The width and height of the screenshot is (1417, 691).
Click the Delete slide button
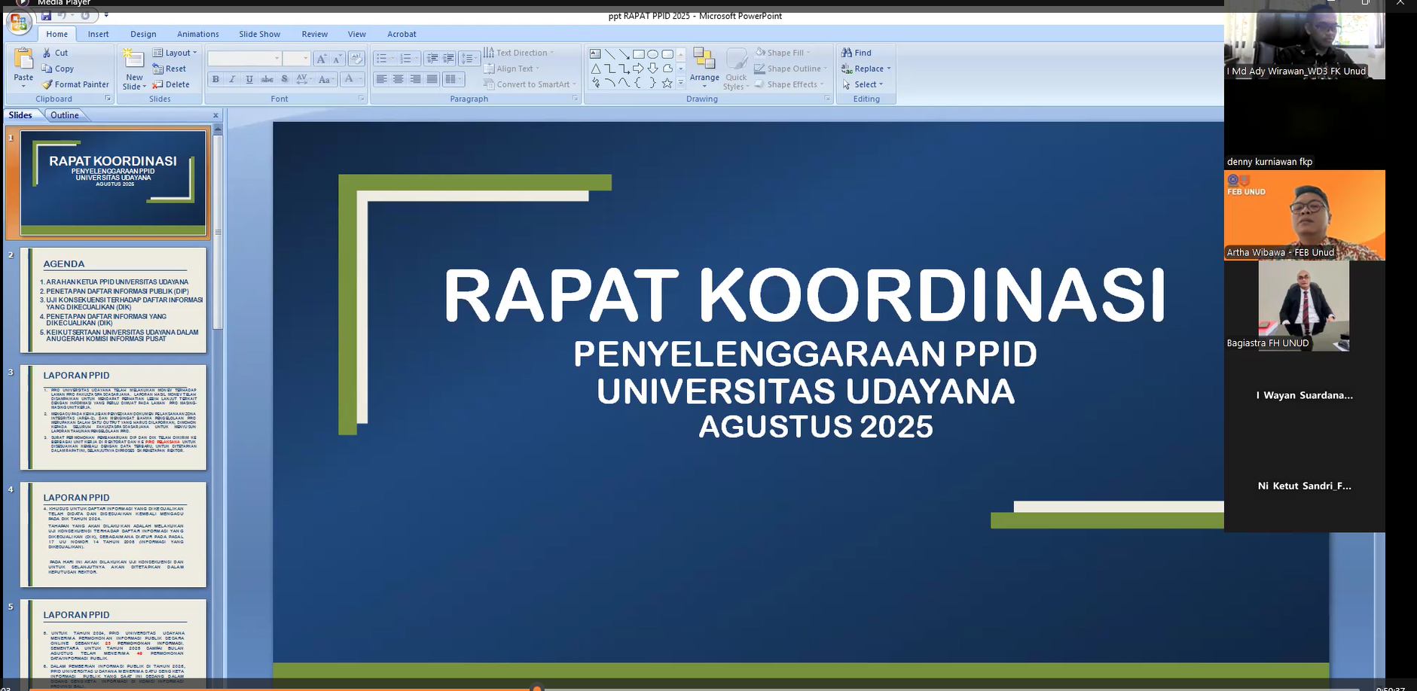[171, 84]
